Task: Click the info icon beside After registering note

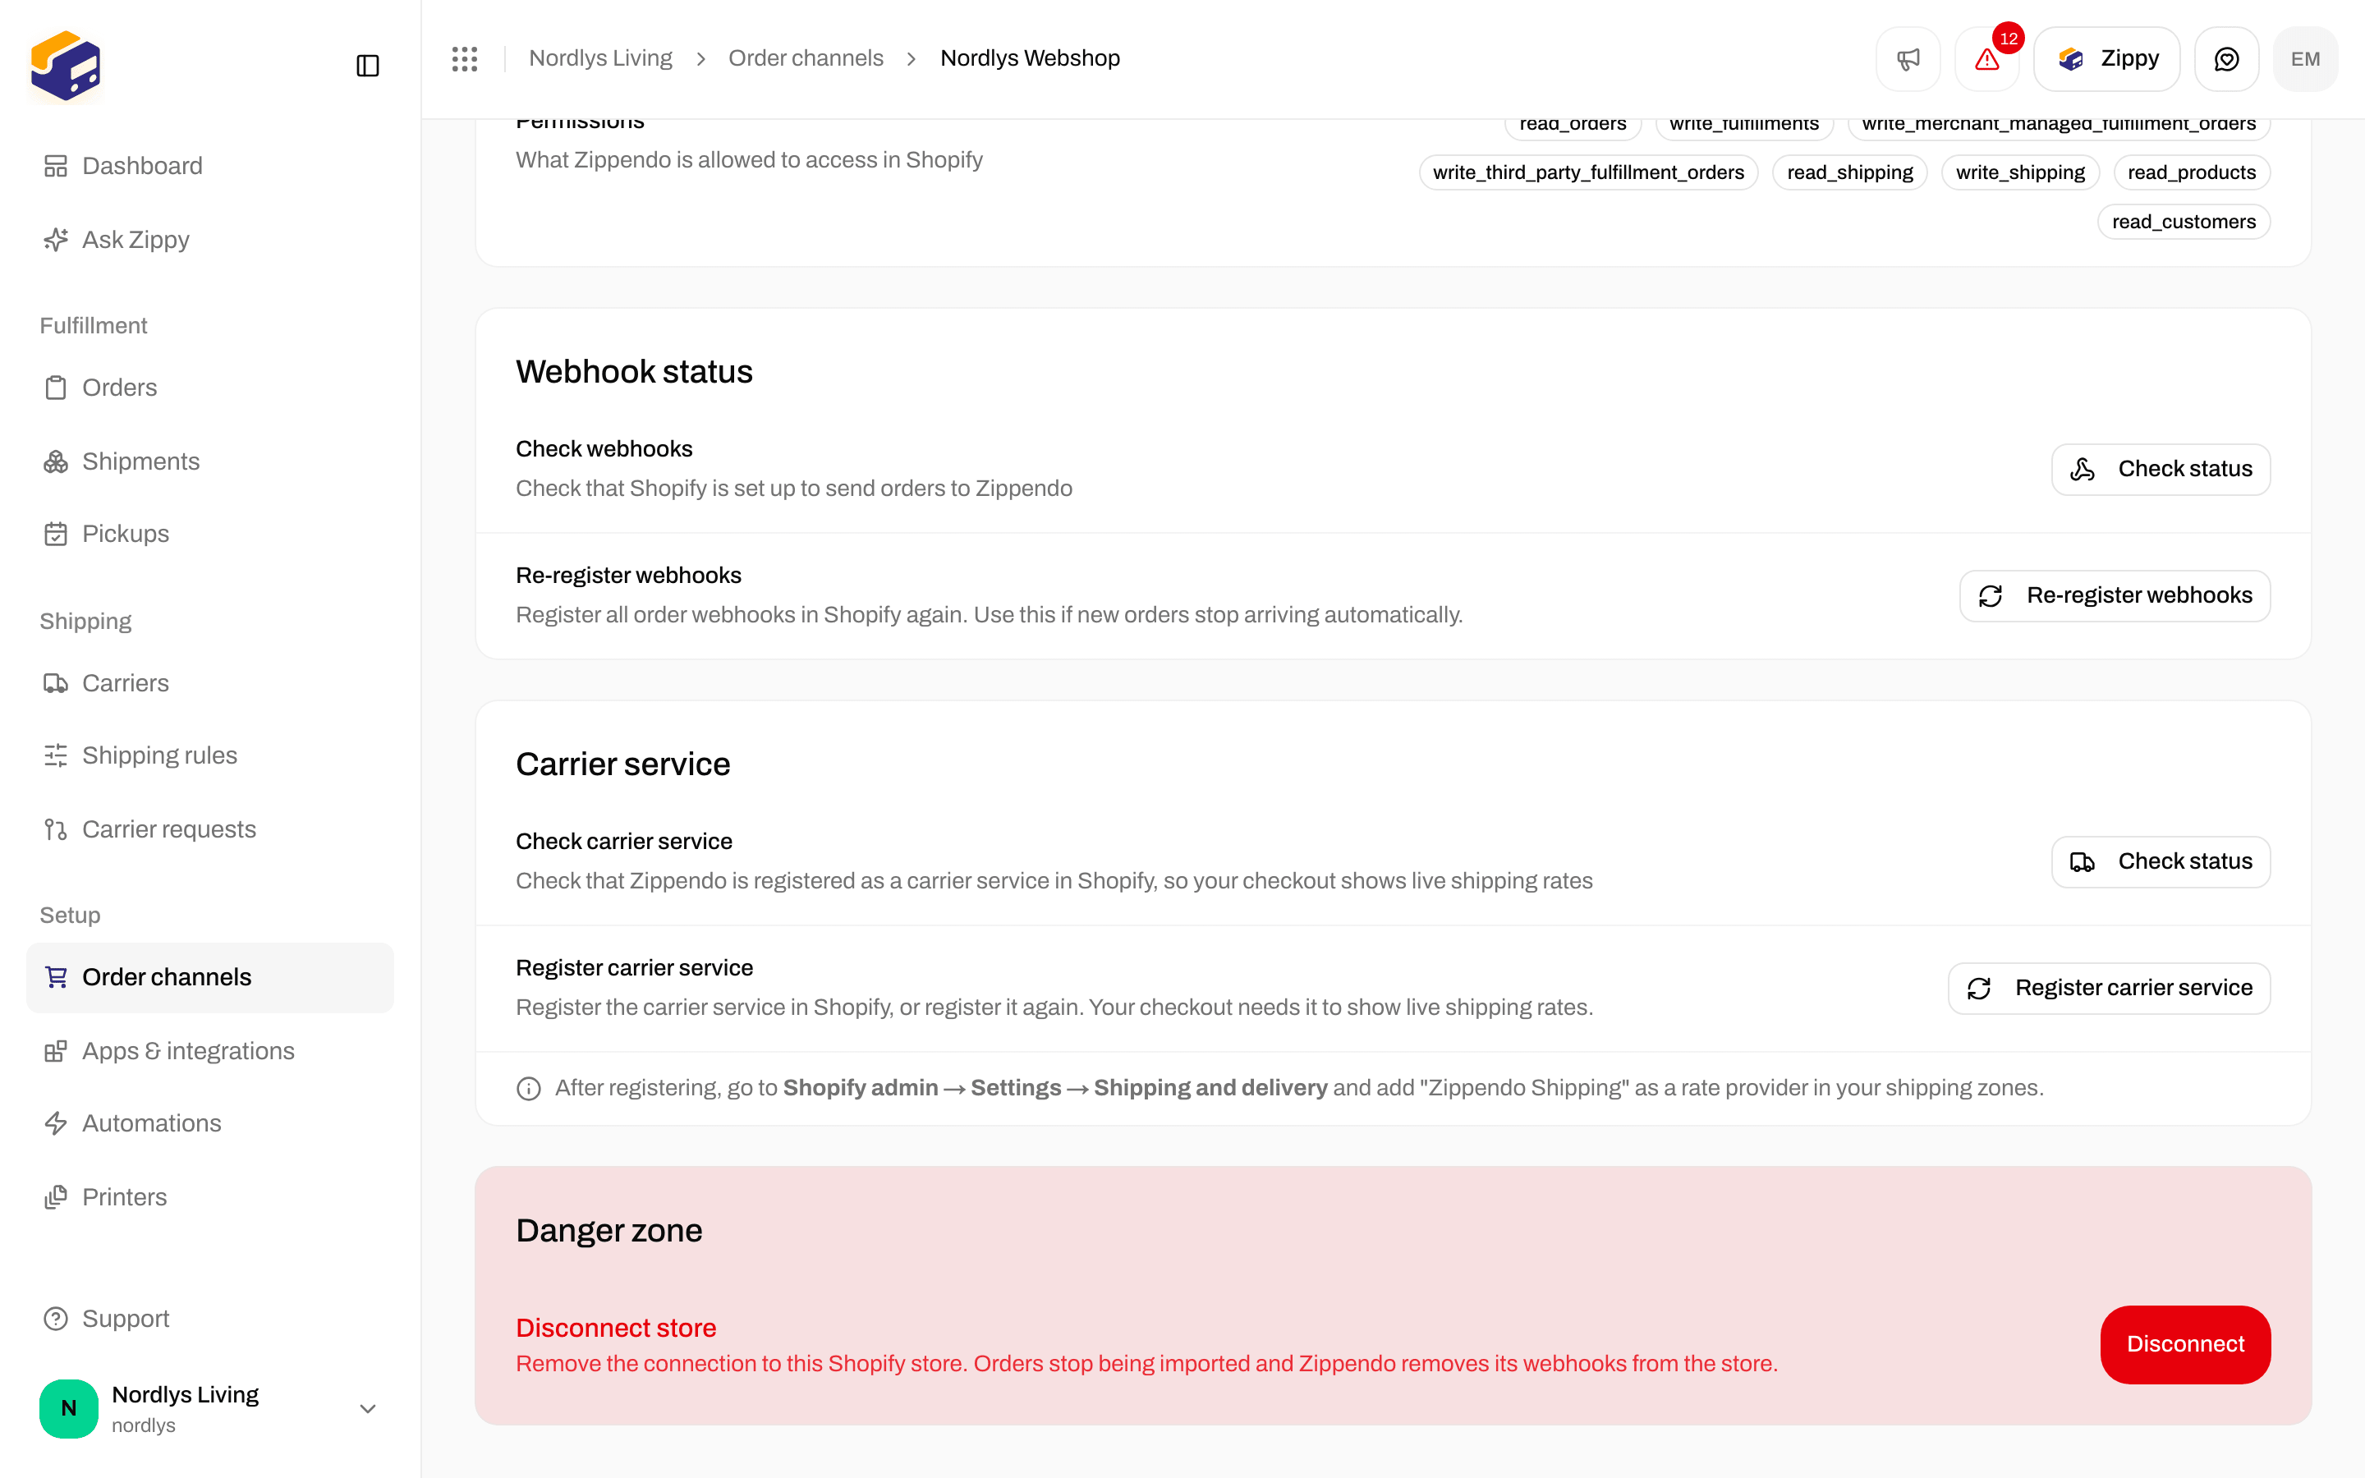Action: (x=529, y=1089)
